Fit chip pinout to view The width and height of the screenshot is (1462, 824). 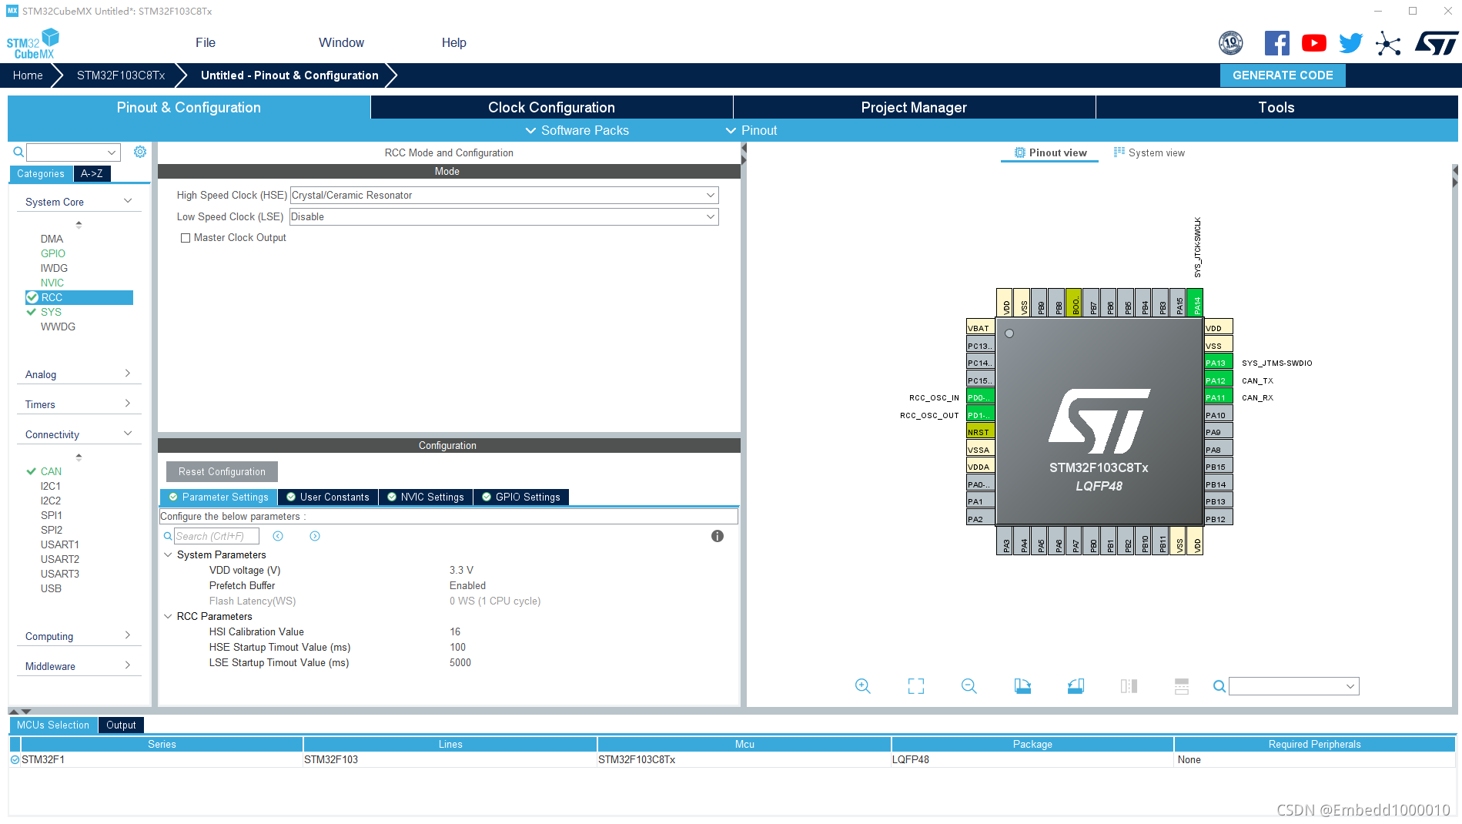tap(916, 686)
